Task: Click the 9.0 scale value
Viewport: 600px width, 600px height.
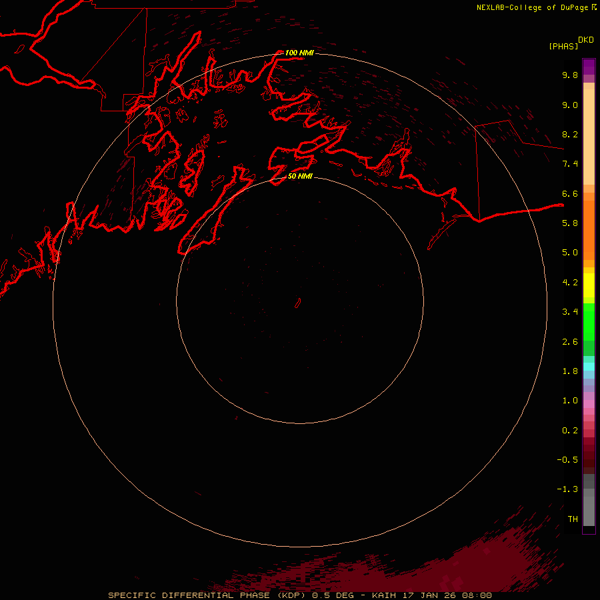Action: (x=570, y=105)
